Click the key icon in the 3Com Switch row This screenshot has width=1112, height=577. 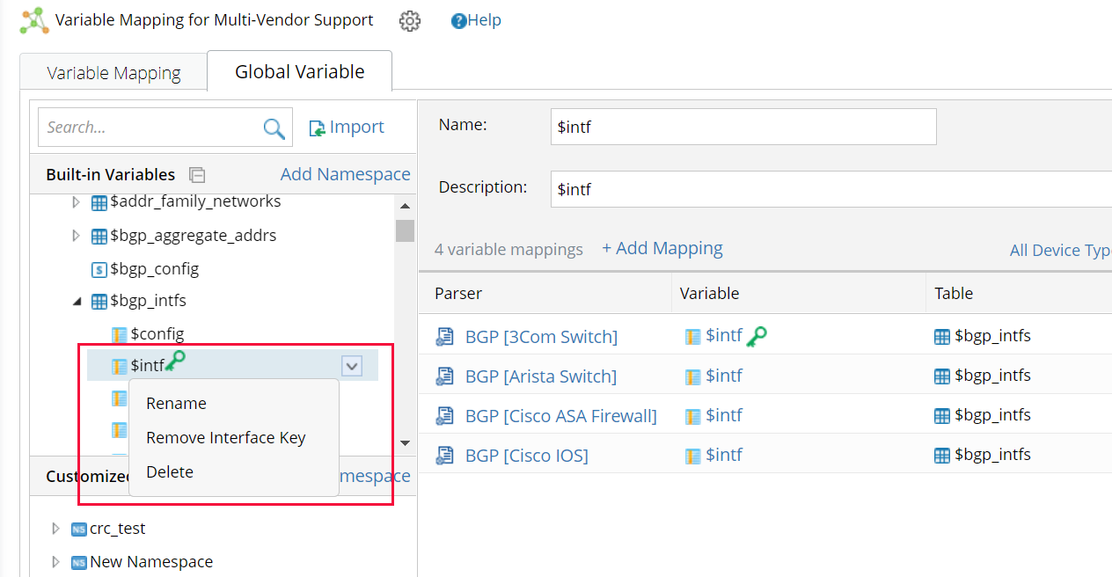tap(758, 335)
